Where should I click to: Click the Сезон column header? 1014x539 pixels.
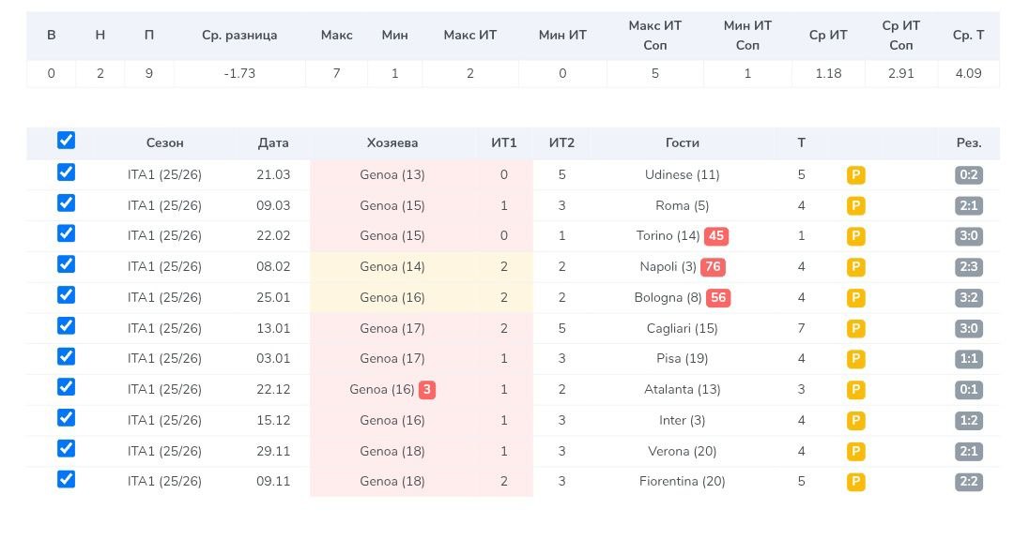click(x=165, y=143)
